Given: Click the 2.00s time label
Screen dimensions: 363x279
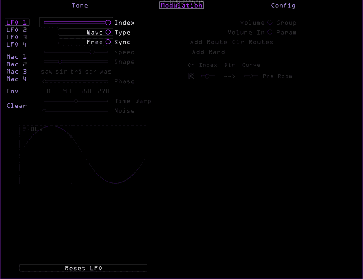Looking at the screenshot, I should pos(32,129).
